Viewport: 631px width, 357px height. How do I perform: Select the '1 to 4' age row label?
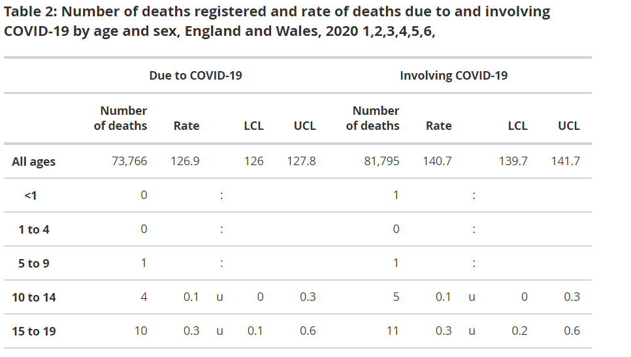pyautogui.click(x=34, y=229)
